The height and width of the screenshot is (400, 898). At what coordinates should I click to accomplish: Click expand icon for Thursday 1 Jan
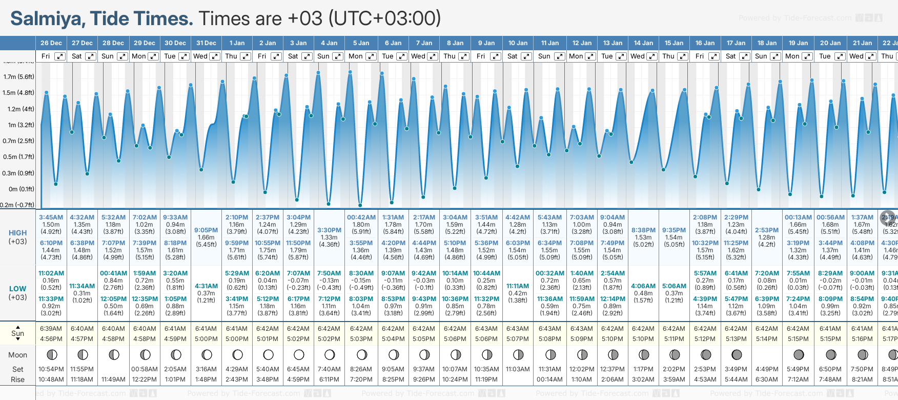[x=246, y=56]
